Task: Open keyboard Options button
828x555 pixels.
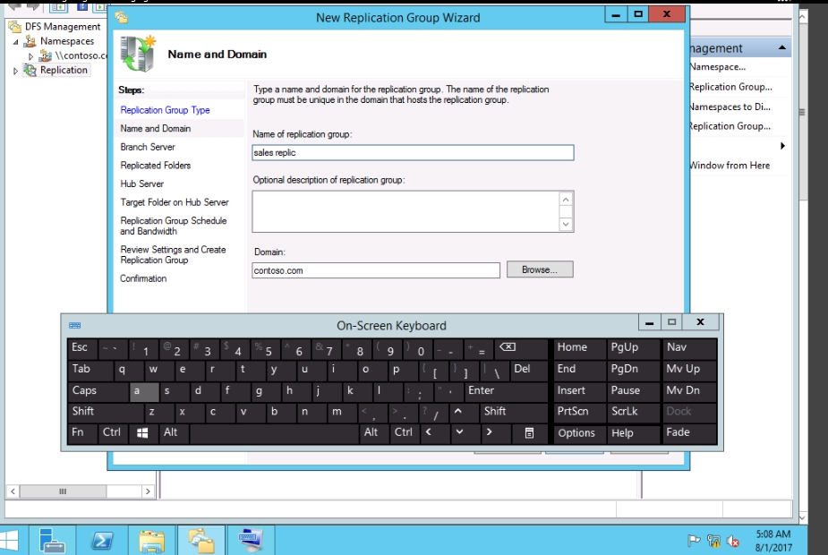Action: [x=576, y=433]
